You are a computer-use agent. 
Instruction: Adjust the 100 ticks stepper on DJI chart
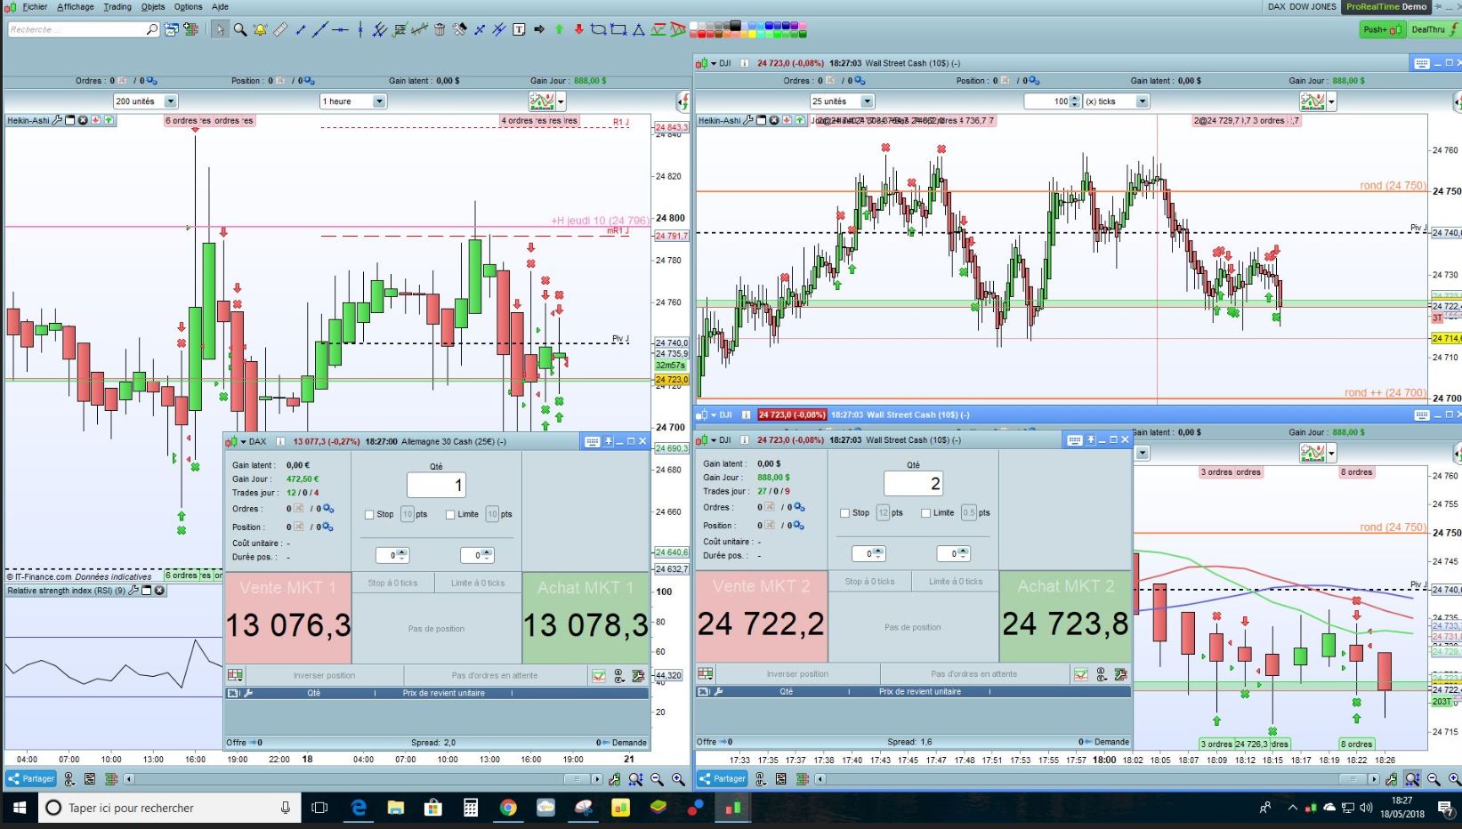1075,101
